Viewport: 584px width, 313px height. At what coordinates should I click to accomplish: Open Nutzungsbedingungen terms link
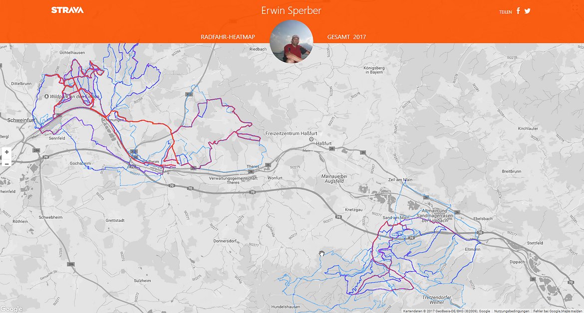[511, 311]
